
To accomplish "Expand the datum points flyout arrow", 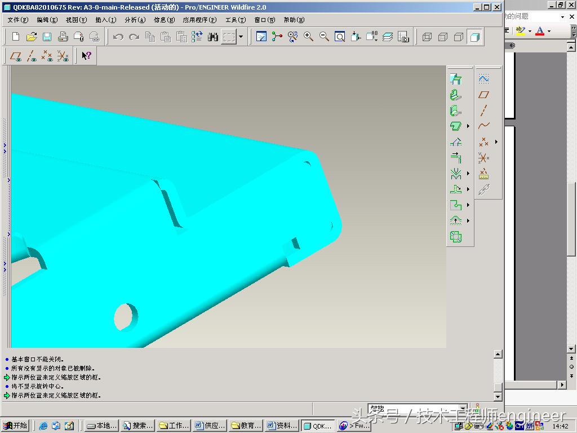I will coord(496,142).
